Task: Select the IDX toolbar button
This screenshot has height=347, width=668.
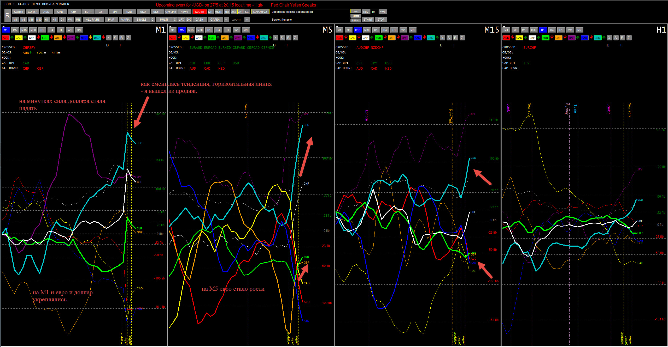Action: (189, 20)
